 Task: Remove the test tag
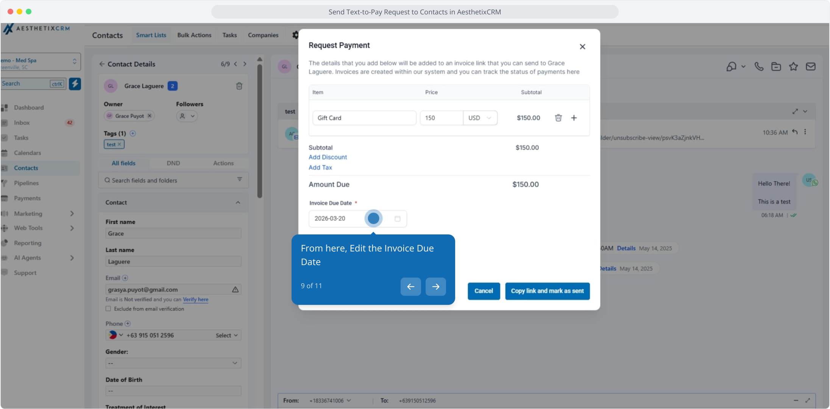(x=119, y=144)
